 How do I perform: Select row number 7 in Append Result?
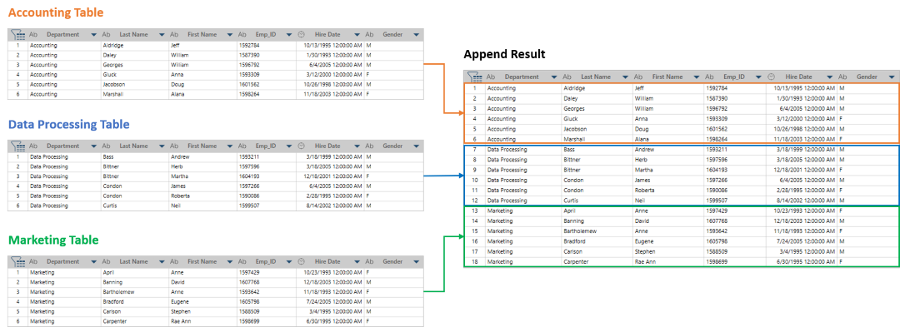(475, 150)
